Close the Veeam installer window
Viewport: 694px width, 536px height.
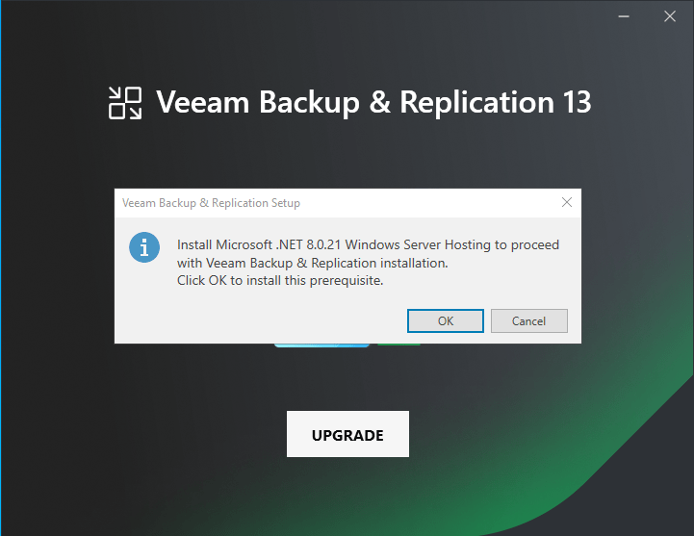670,16
